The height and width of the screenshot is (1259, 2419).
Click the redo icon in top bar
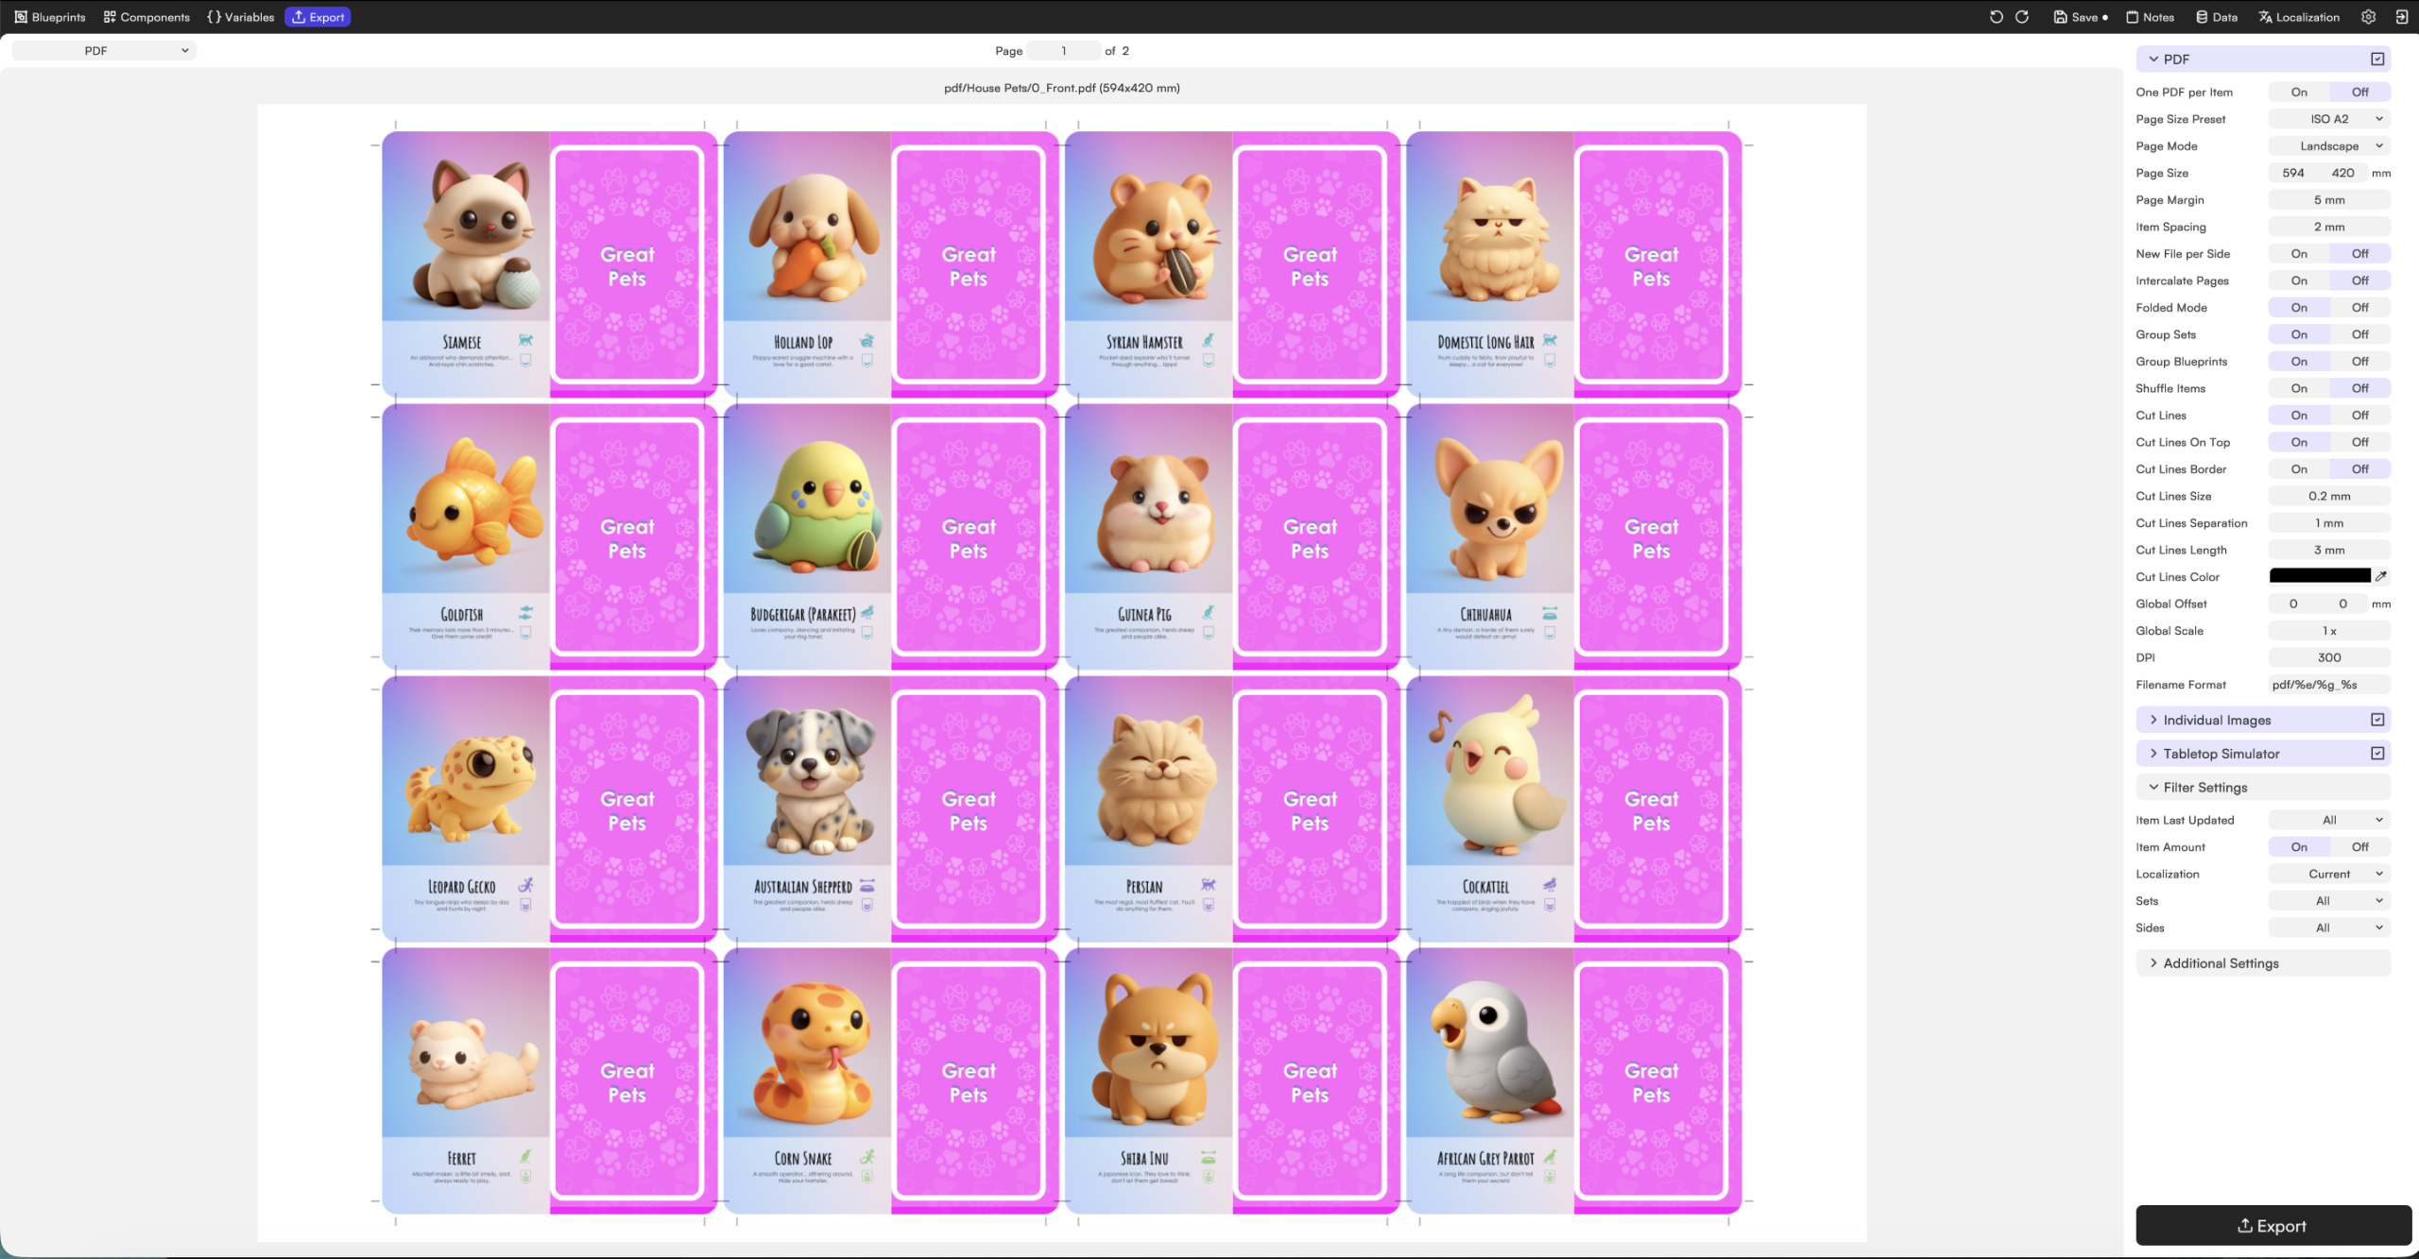click(2022, 17)
